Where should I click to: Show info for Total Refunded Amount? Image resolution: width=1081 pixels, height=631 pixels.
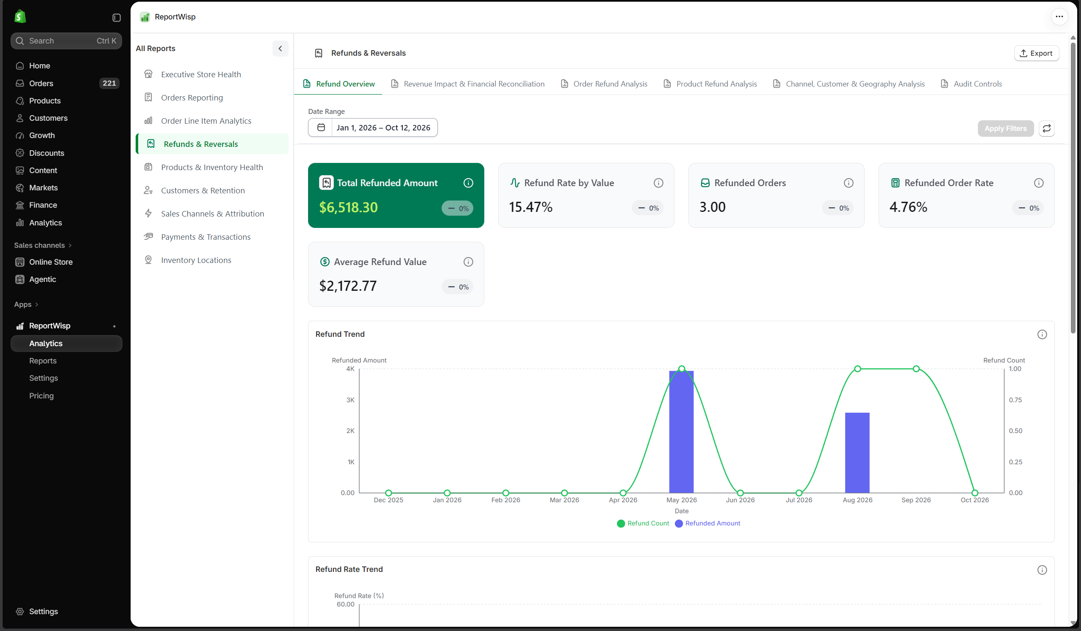click(468, 183)
